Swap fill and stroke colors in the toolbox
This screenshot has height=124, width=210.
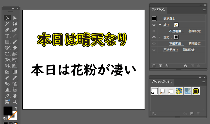click(x=16, y=108)
